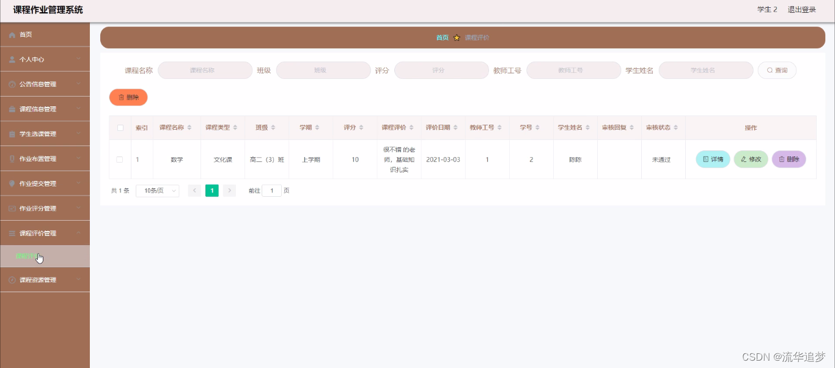
Task: Expand 作业评分管理 menu
Action: click(45, 208)
